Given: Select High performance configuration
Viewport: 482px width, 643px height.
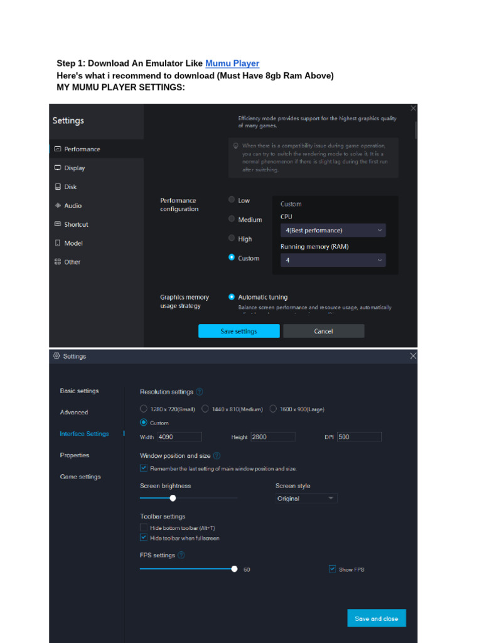Looking at the screenshot, I should click(232, 238).
